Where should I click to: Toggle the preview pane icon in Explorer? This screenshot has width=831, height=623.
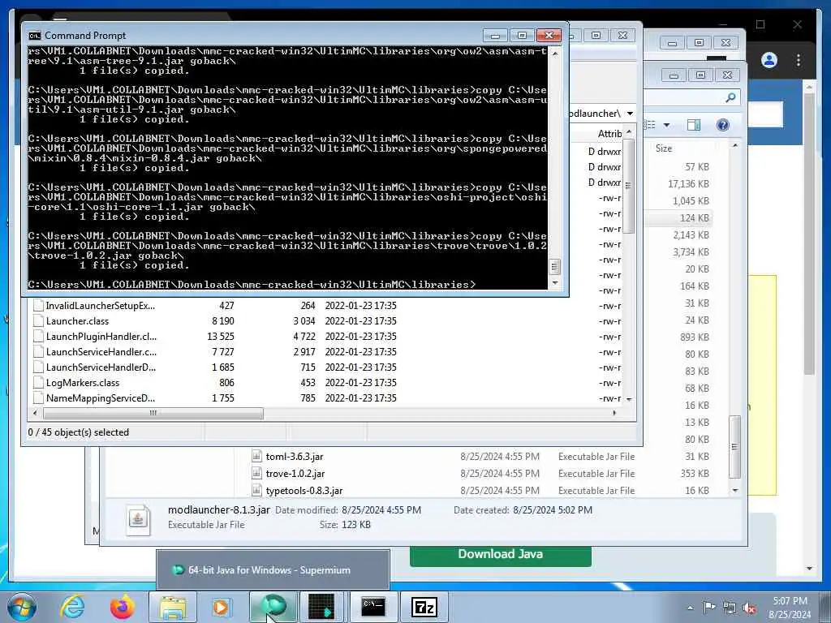tap(693, 125)
